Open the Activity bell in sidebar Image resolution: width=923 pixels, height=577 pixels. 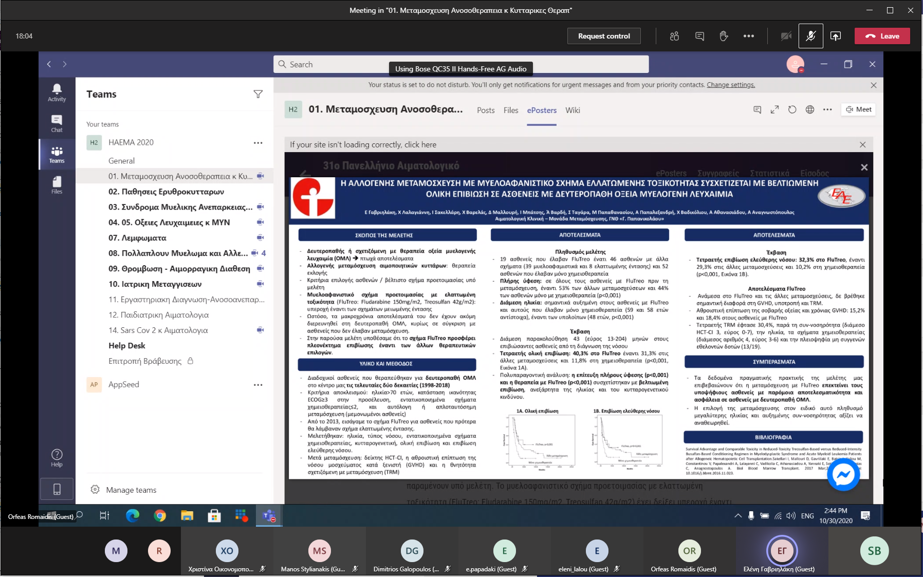(57, 92)
